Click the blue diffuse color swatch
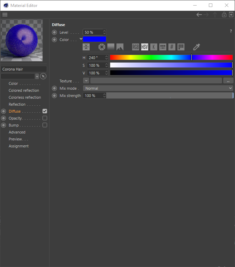Viewport: 235px width, 267px height. click(x=94, y=39)
